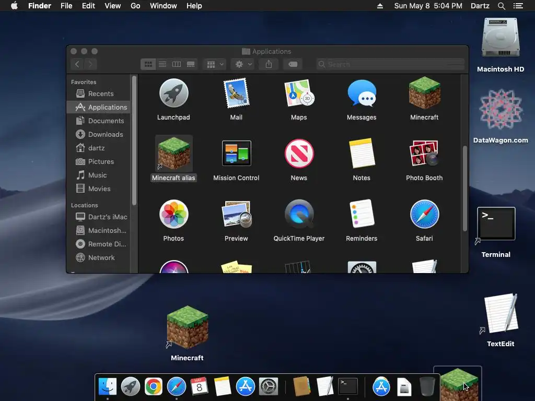Click the Applications window vertical scrollbar
This screenshot has height=401, width=535.
point(464,188)
